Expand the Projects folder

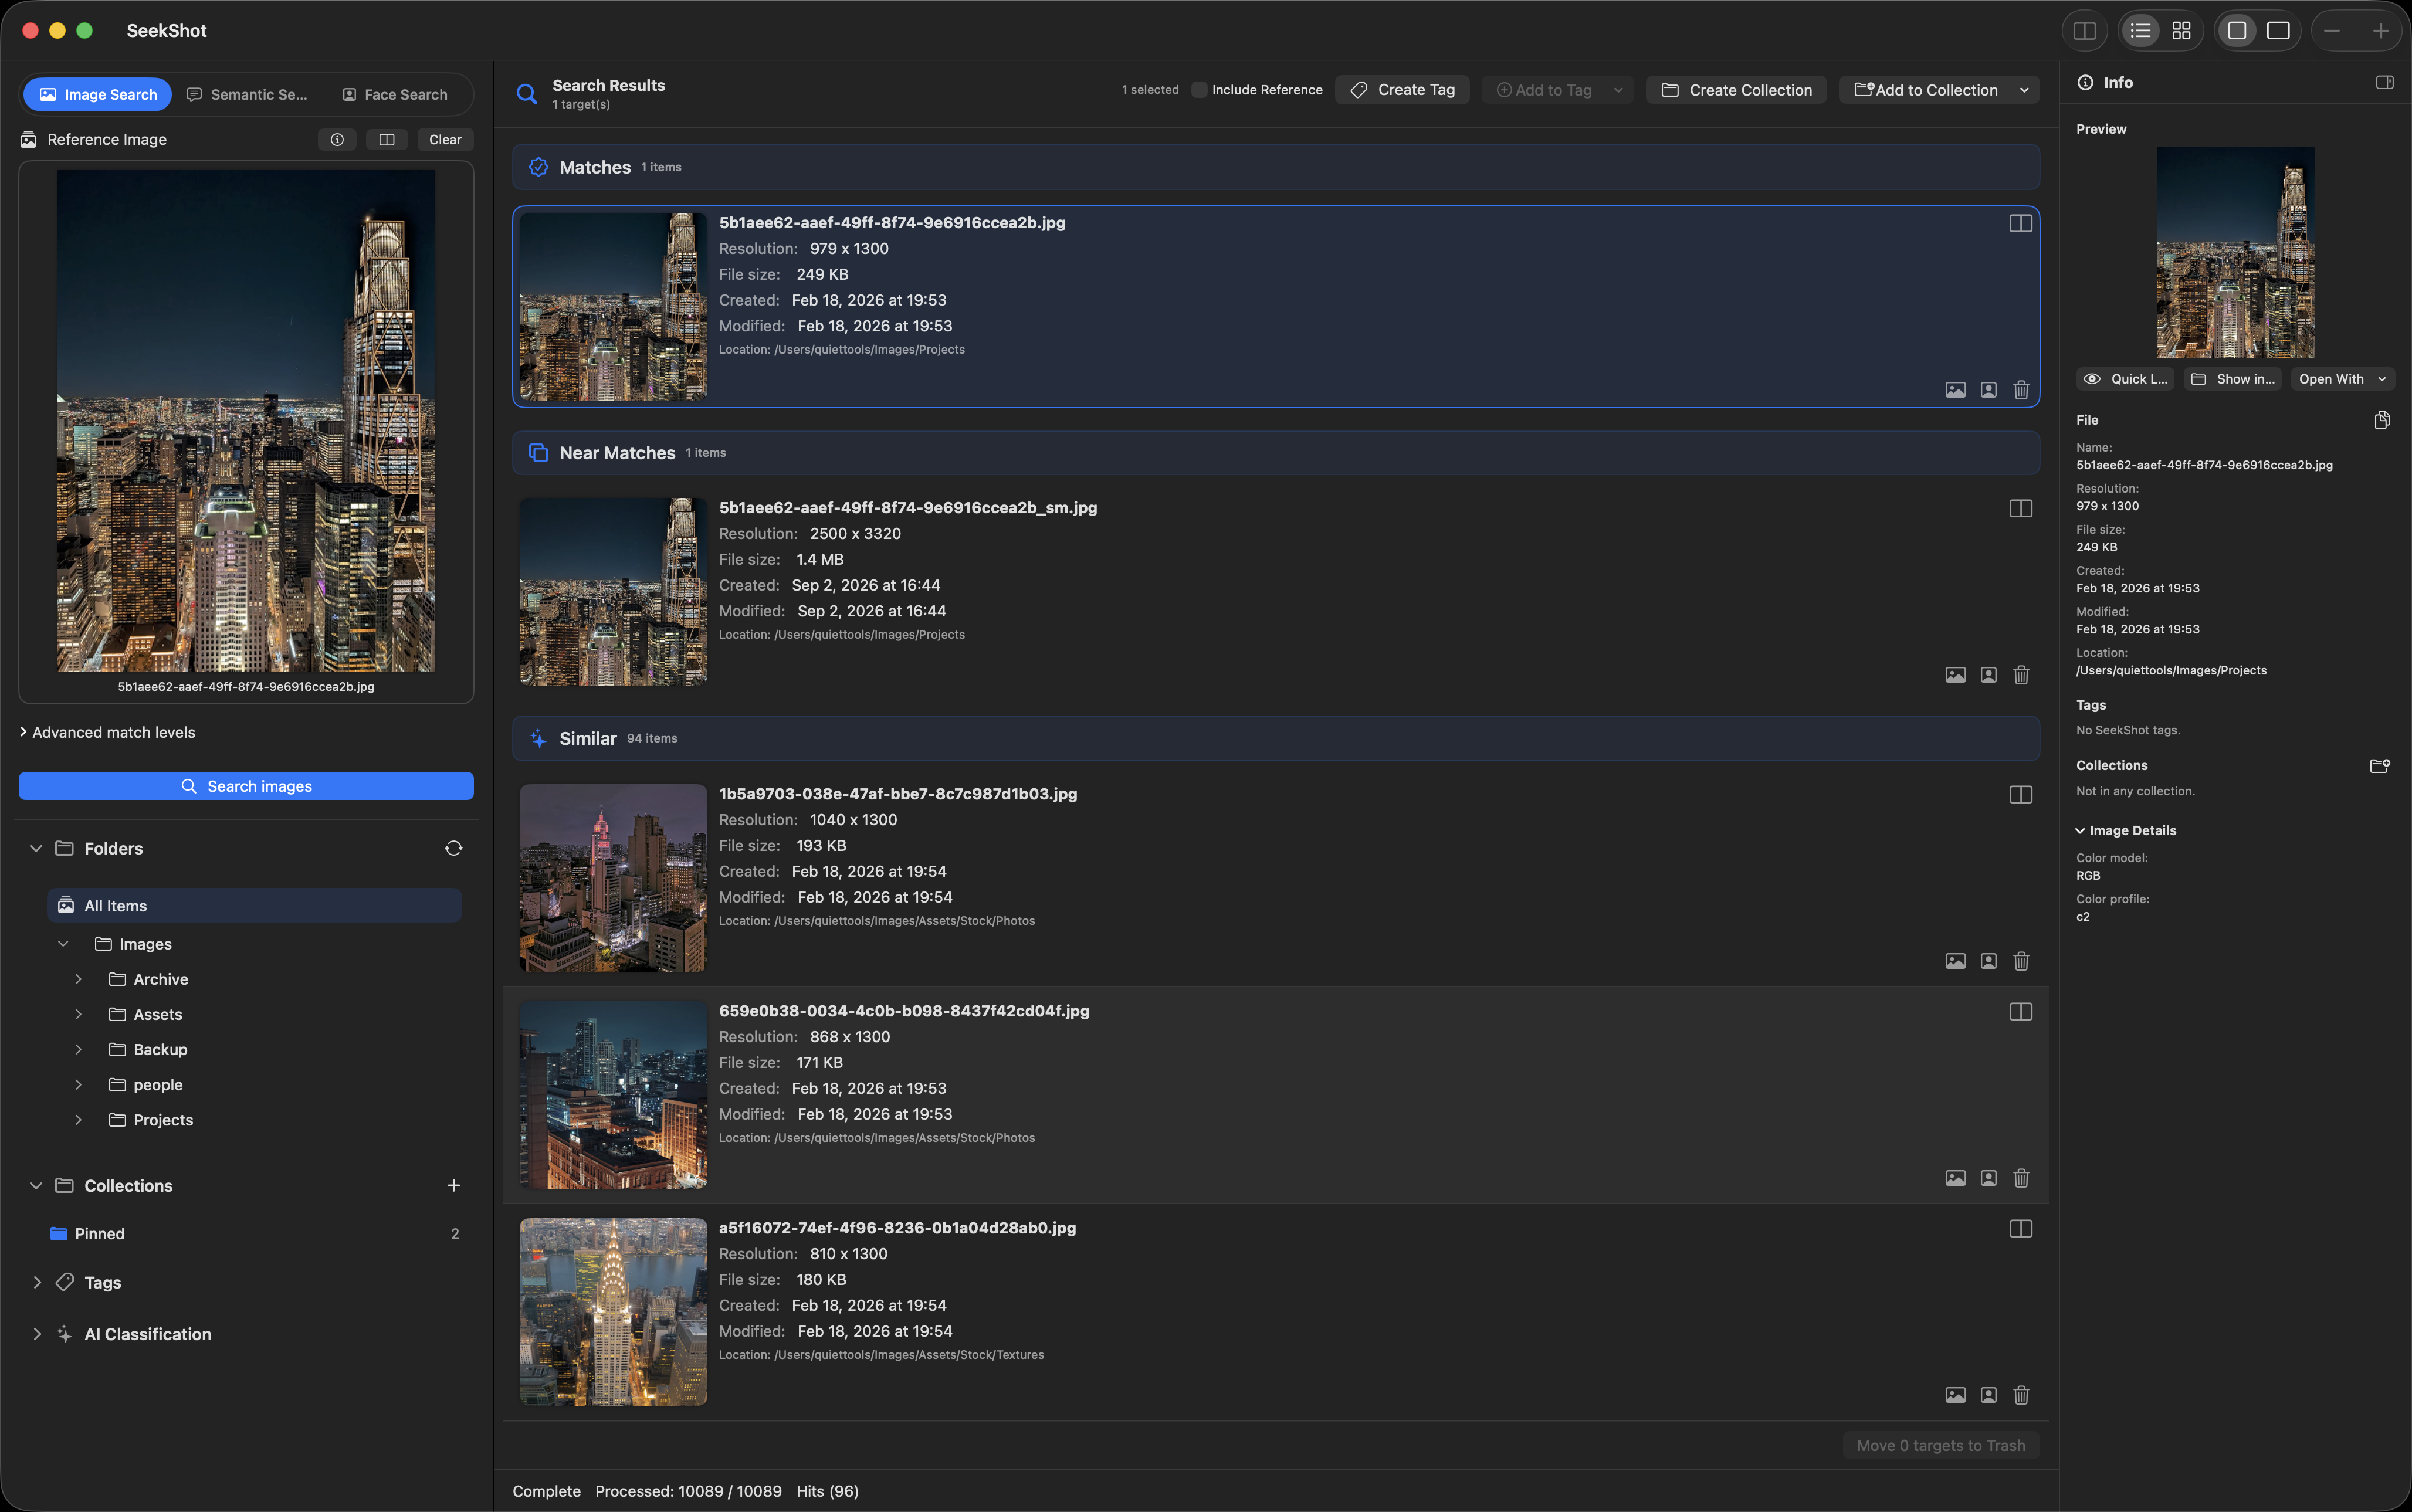[x=78, y=1120]
